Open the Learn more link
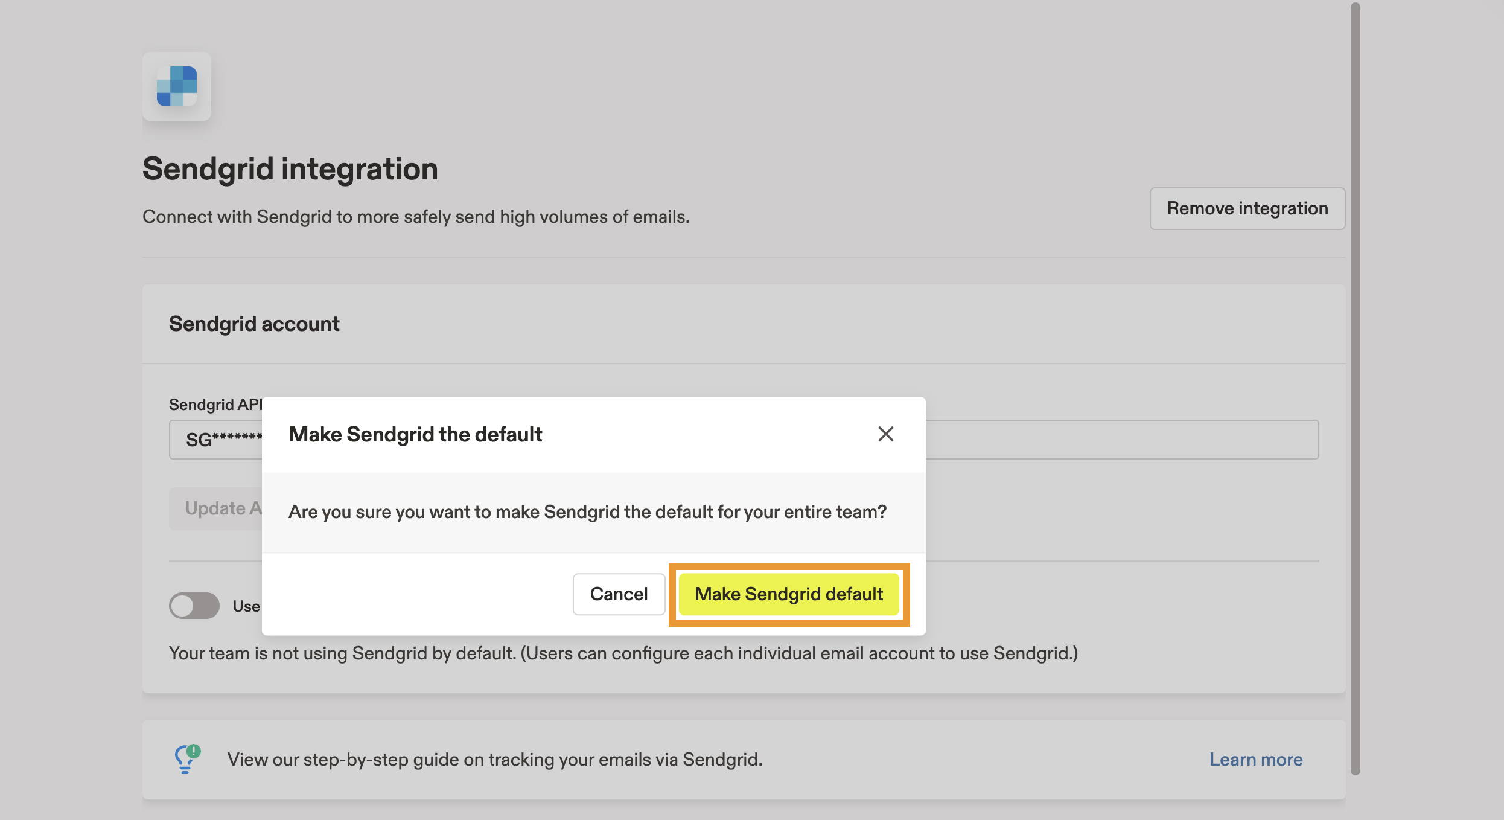Image resolution: width=1504 pixels, height=820 pixels. pyautogui.click(x=1255, y=760)
